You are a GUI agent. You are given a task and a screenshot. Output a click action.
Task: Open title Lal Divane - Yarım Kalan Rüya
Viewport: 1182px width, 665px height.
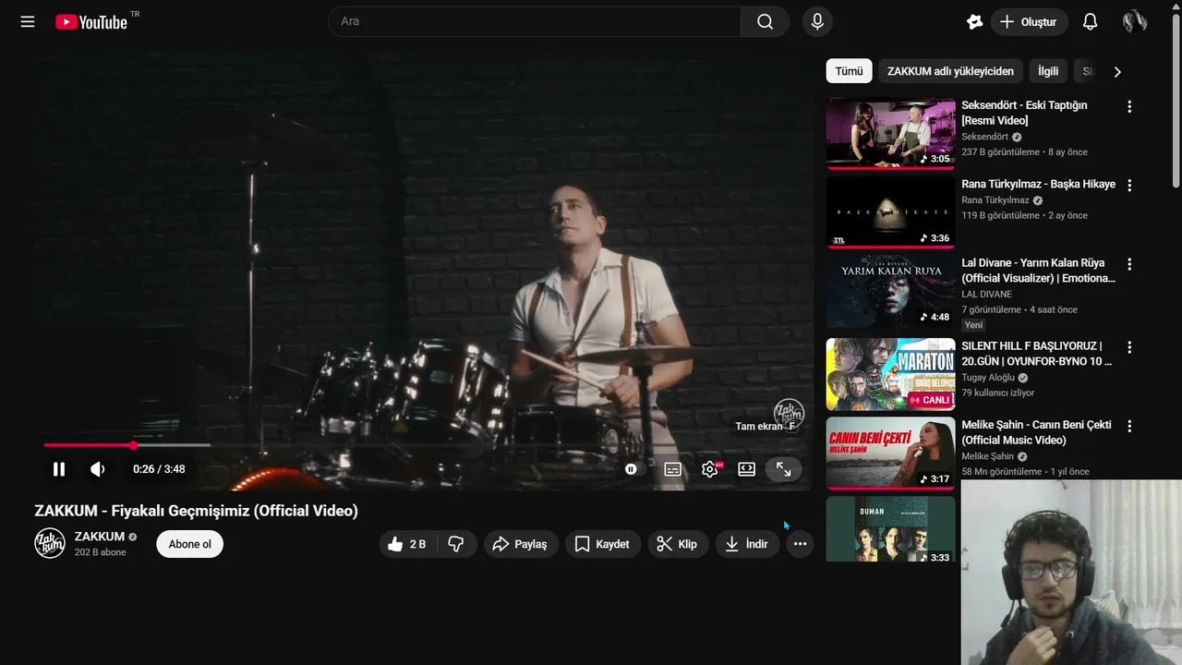(x=1038, y=271)
